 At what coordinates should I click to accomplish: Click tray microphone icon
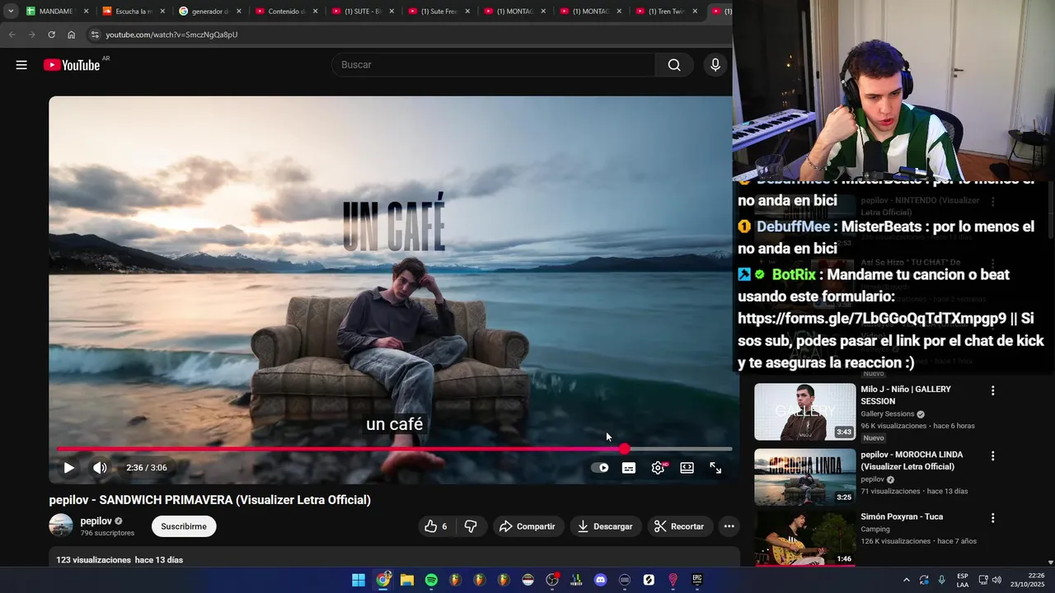941,580
